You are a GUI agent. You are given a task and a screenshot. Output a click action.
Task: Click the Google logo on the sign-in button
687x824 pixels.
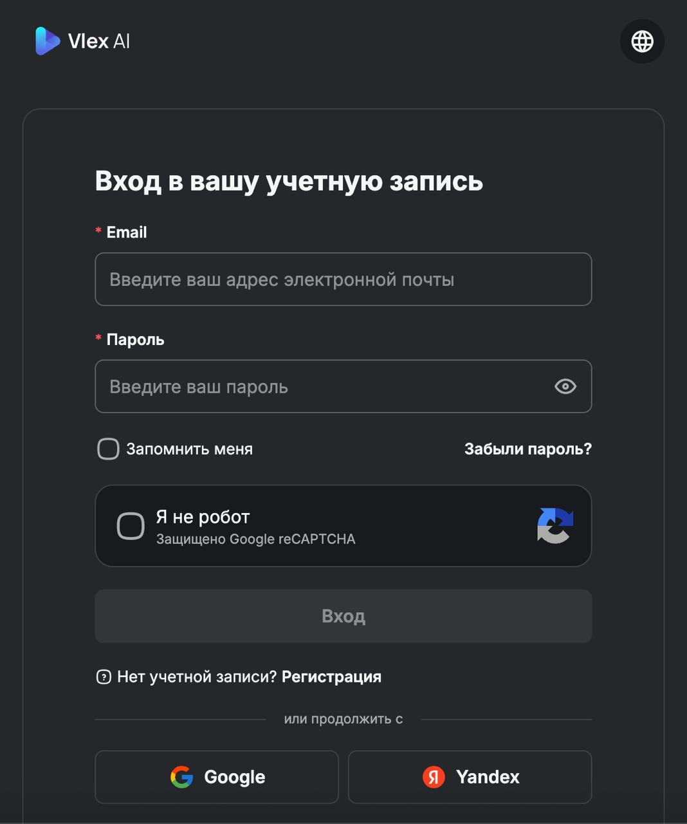(181, 777)
